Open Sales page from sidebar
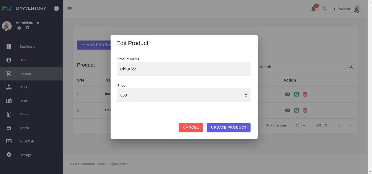Screen dimensions: 372x174 pos(24,101)
